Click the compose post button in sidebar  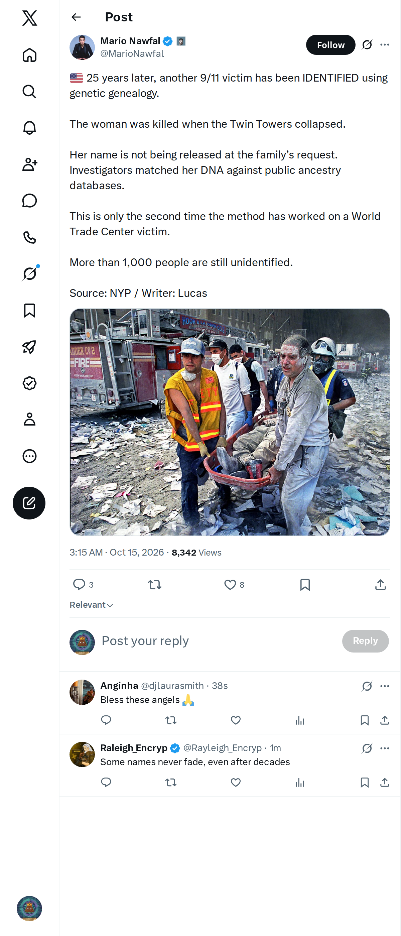(29, 503)
